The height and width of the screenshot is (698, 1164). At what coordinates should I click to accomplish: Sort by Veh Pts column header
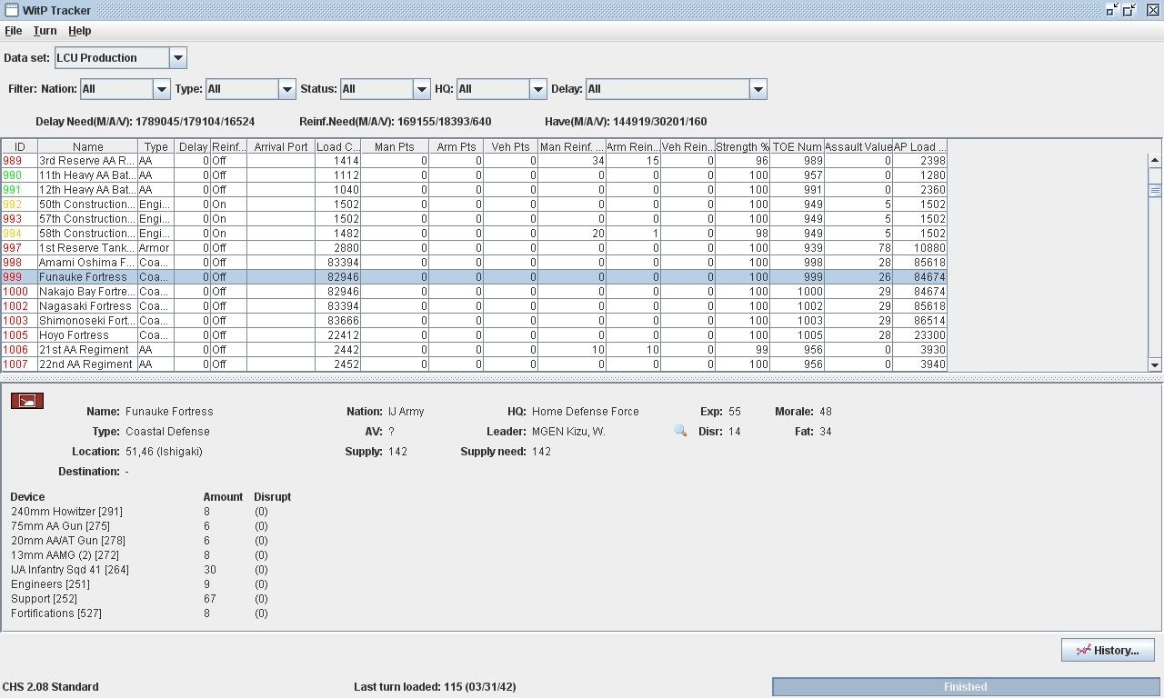pyautogui.click(x=511, y=146)
